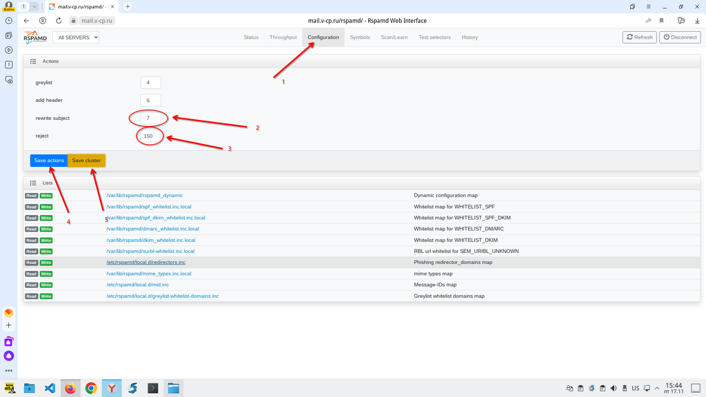Open the new tab plus button
Screen dimensions: 706x397
(x=128, y=6)
